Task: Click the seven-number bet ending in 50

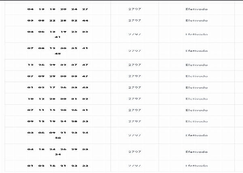Action: (58, 135)
